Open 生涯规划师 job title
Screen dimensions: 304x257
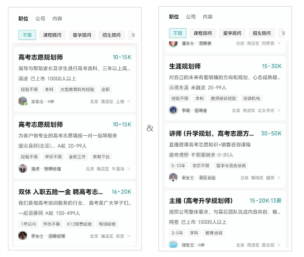(185, 66)
